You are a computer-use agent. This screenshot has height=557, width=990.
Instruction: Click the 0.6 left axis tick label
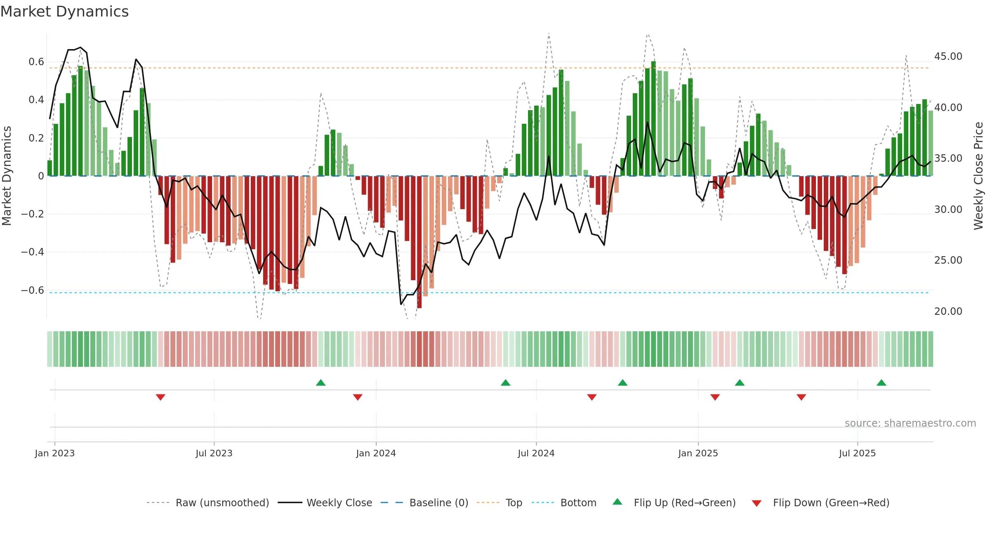36,62
